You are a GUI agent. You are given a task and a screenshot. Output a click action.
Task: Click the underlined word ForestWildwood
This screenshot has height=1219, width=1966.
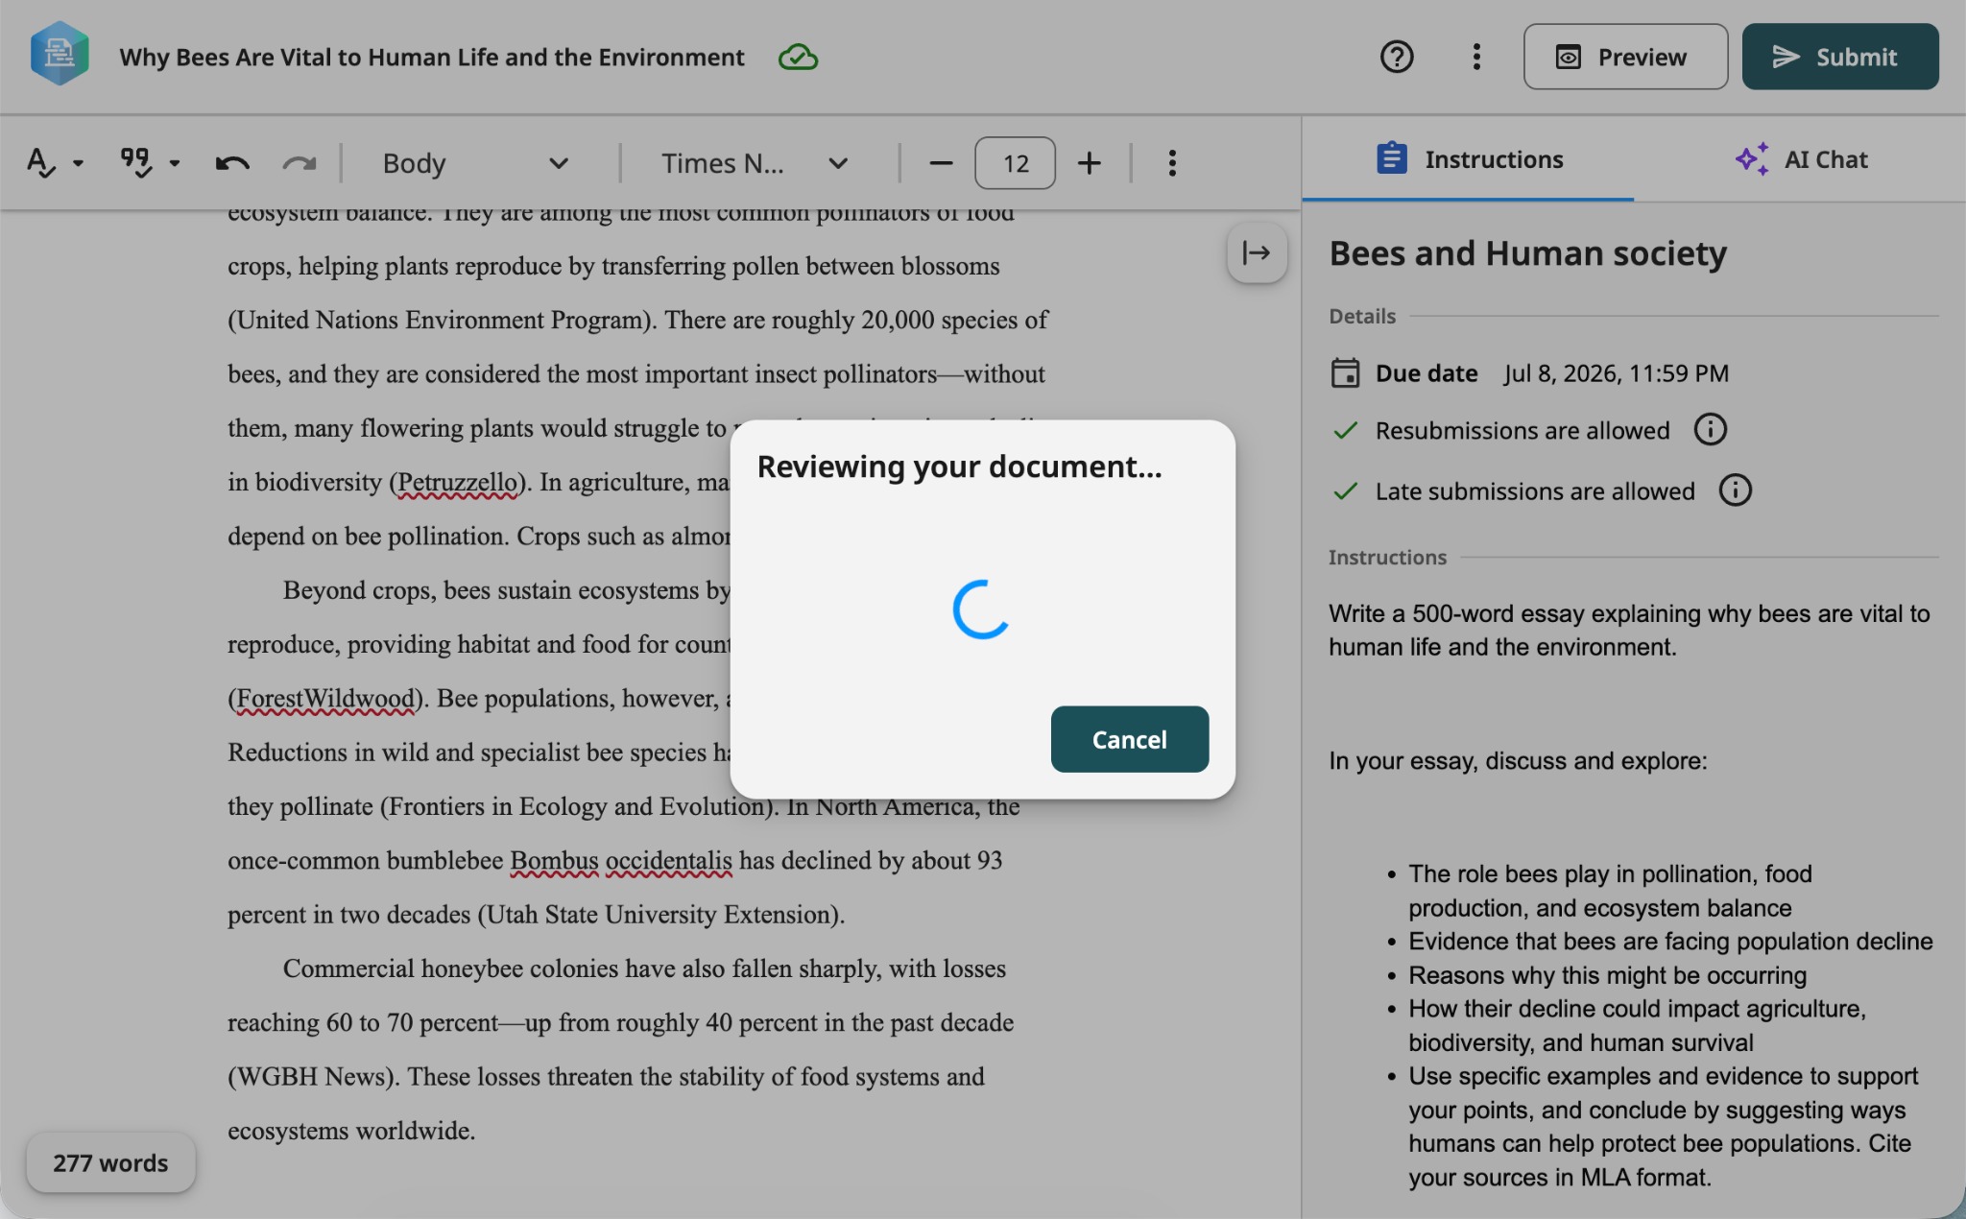click(x=325, y=699)
